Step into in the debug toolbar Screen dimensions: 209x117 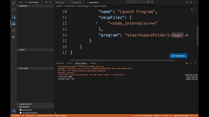pyautogui.click(x=139, y=2)
